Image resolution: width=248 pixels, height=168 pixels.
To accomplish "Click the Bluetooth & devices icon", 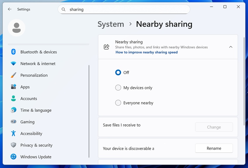I will click(13, 52).
